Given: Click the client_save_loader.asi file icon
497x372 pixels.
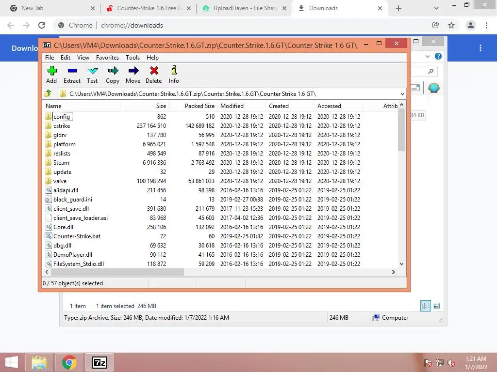Looking at the screenshot, I should pyautogui.click(x=48, y=217).
